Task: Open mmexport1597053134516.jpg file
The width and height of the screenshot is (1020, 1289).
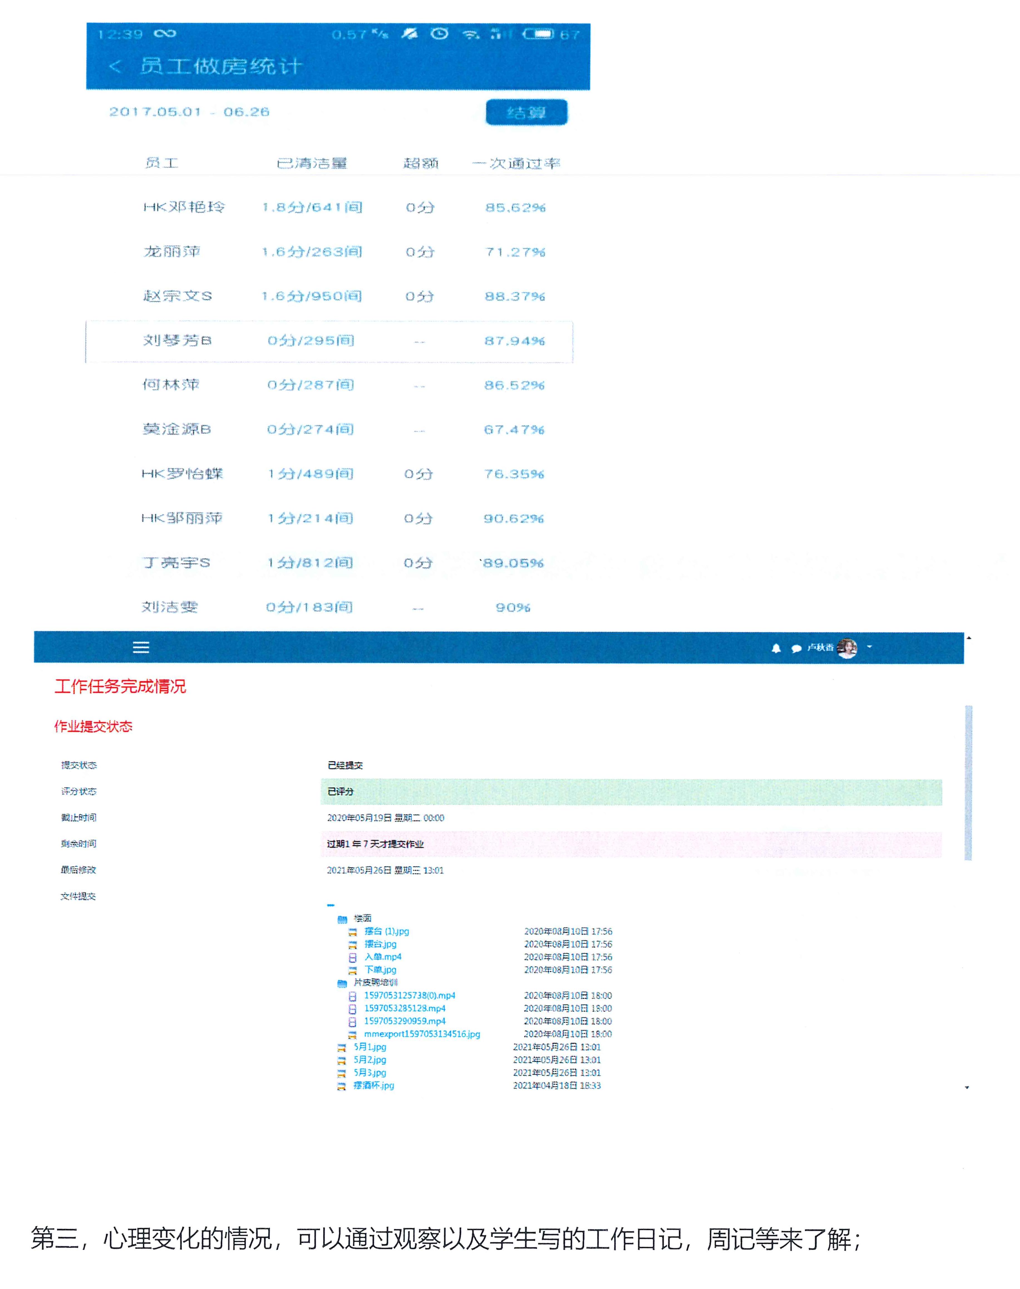Action: tap(422, 1034)
